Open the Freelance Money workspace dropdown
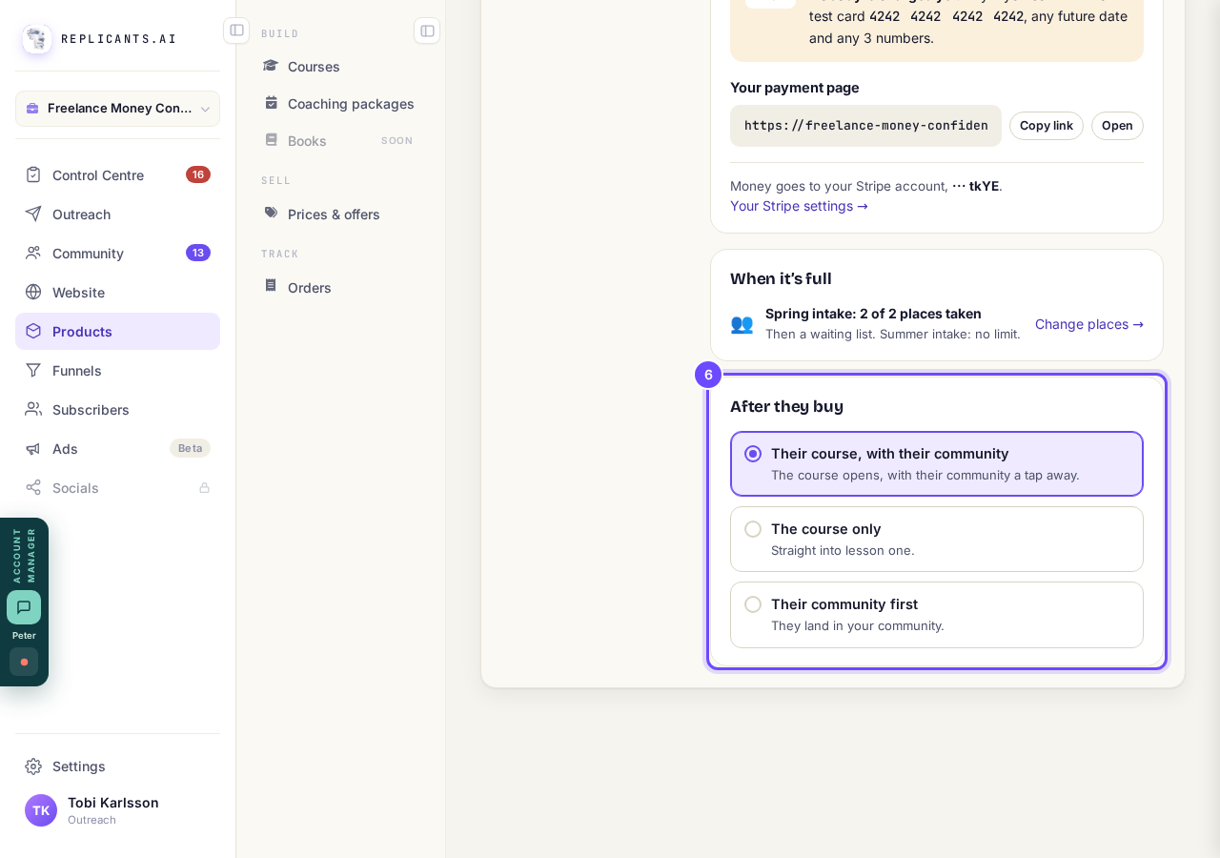 pos(117,109)
